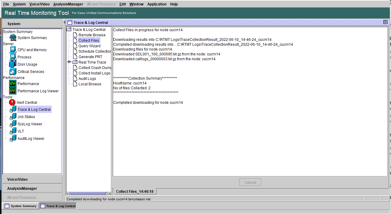Click the CPU and Memory icon
The image size is (391, 214).
click(13, 50)
